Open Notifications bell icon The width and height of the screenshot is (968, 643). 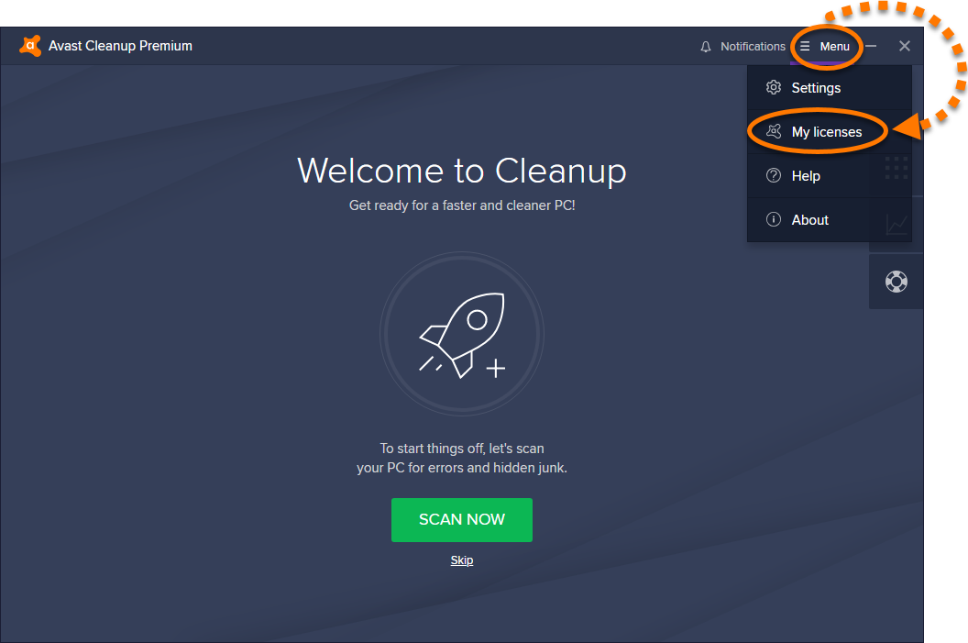(x=706, y=47)
